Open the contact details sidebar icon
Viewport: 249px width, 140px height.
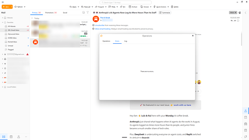245,111
